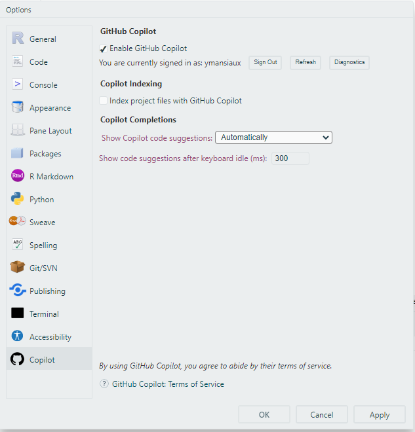
Task: Disable the Enable GitHub Copilot checkbox
Action: tap(103, 49)
